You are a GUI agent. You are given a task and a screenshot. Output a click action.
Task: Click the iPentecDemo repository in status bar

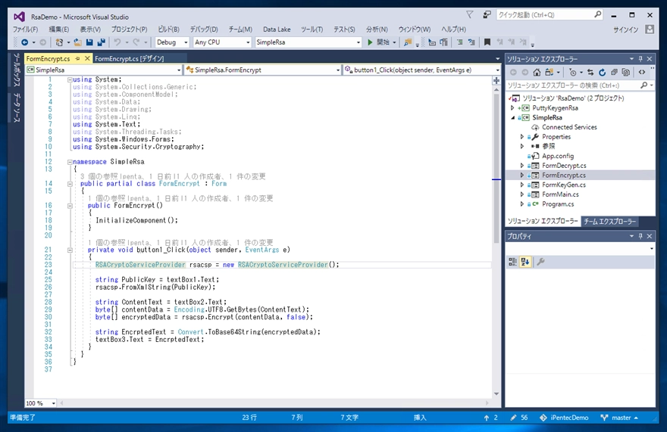tap(564, 418)
